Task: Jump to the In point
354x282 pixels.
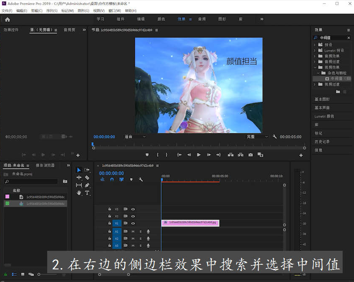Action: [180, 155]
